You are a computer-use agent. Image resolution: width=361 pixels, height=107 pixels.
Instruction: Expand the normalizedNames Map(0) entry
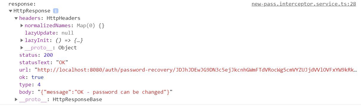(22, 26)
